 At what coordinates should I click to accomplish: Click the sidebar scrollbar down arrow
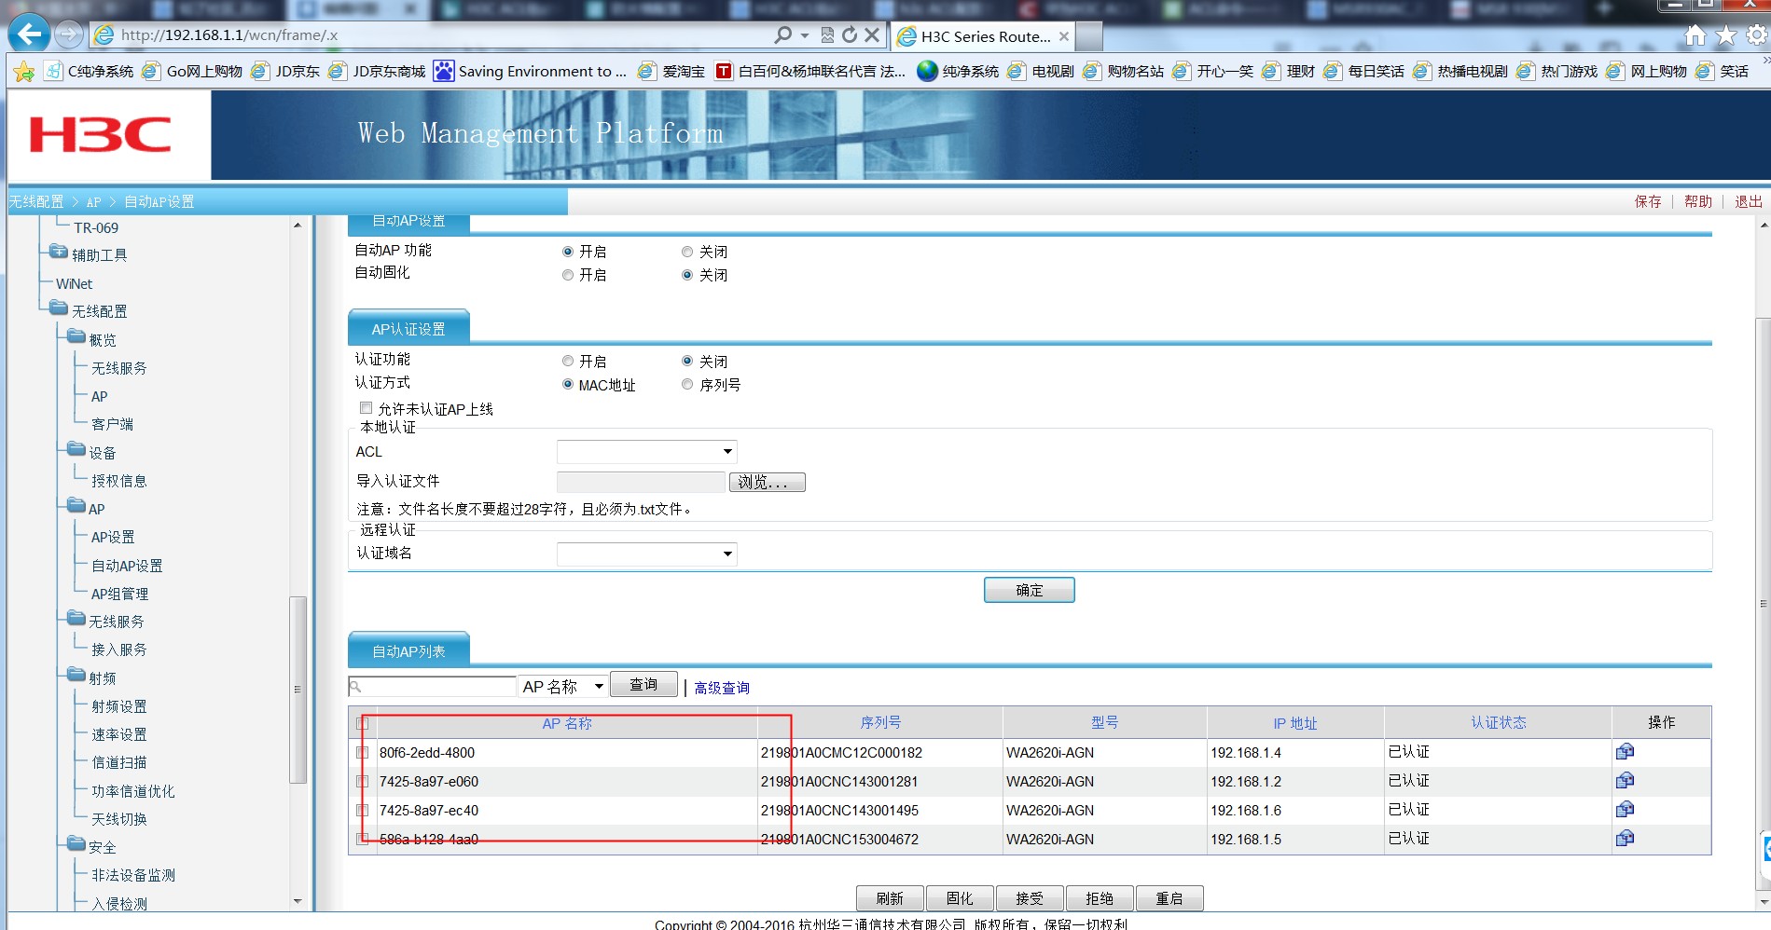click(297, 901)
